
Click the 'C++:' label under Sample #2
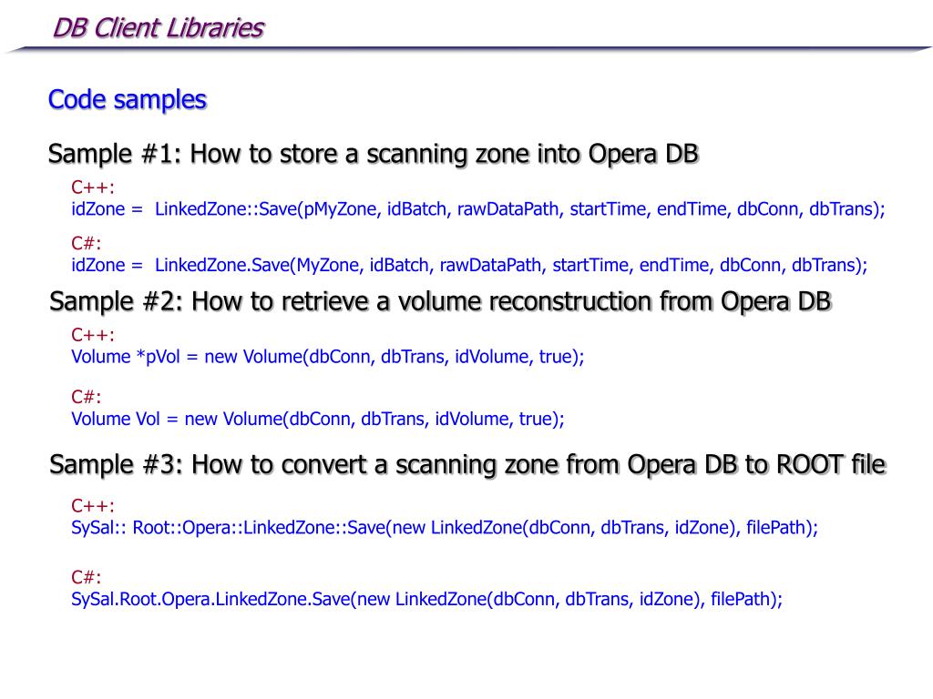[x=93, y=335]
